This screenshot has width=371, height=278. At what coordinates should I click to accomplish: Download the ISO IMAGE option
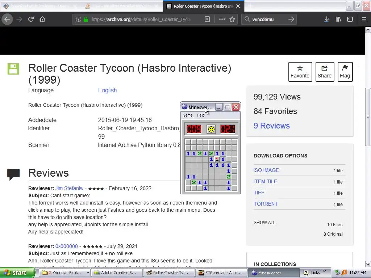266,170
